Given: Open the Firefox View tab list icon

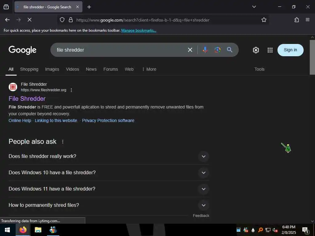Looking at the screenshot, I should 6,7.
